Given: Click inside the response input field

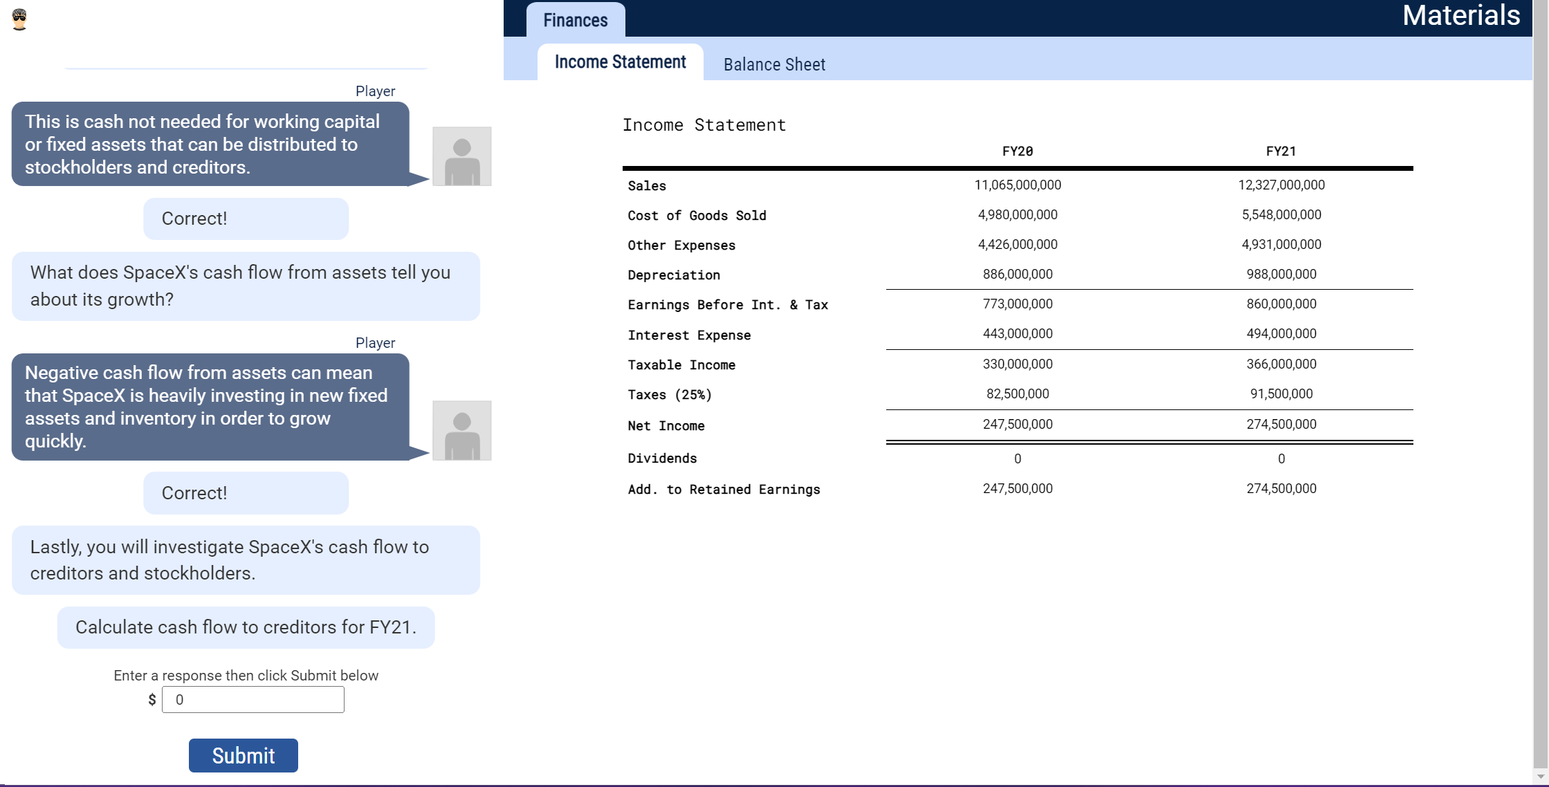Looking at the screenshot, I should [253, 700].
